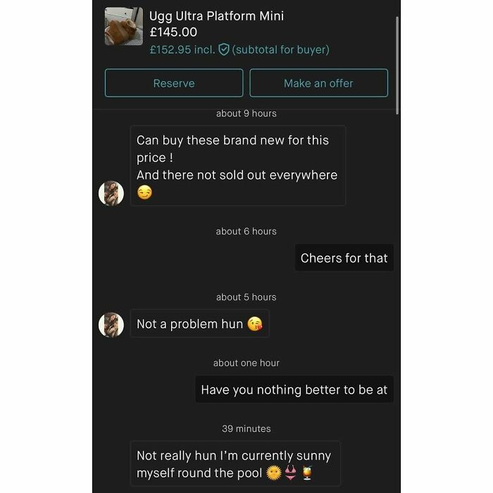
Task: Open the Ugg boots product thumbnail
Action: [x=123, y=26]
